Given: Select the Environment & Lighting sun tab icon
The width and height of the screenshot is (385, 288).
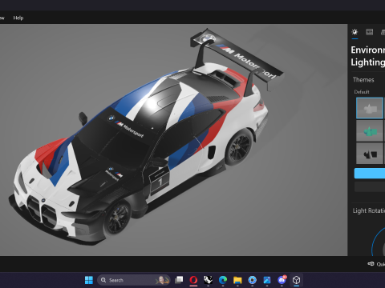Looking at the screenshot, I should (x=355, y=32).
